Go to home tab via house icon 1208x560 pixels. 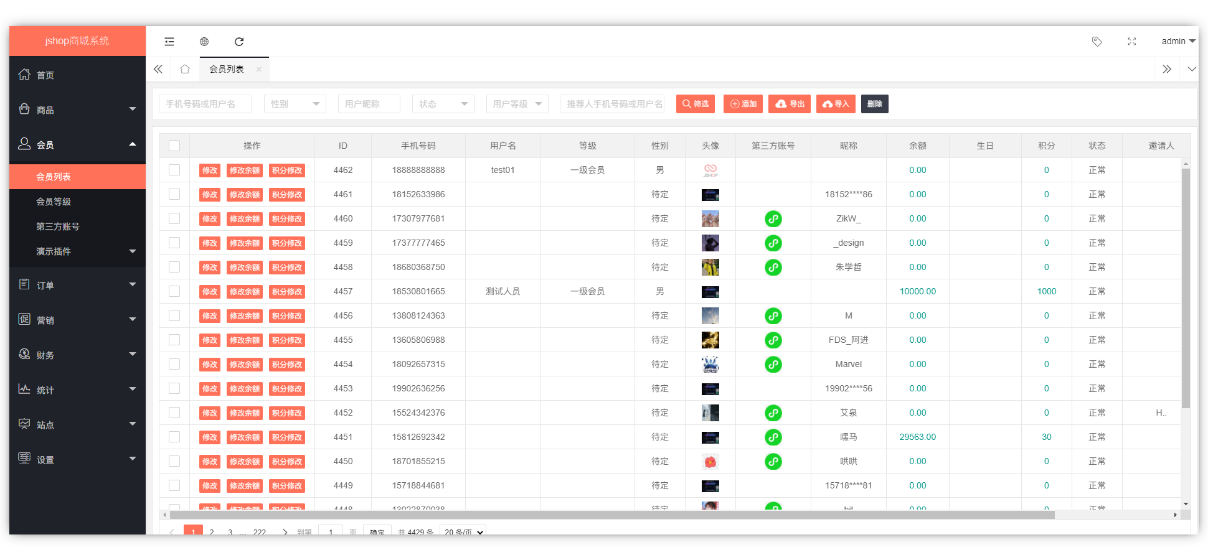[x=185, y=69]
